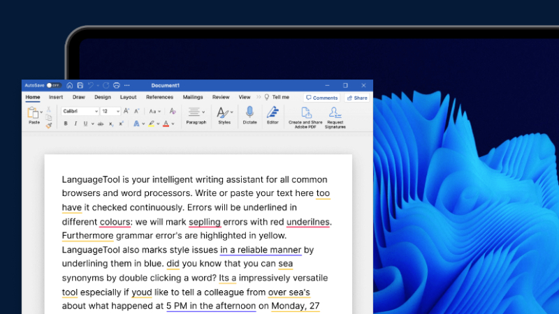Open the font size 12 dropdown
Image resolution: width=559 pixels, height=314 pixels.
click(110, 112)
